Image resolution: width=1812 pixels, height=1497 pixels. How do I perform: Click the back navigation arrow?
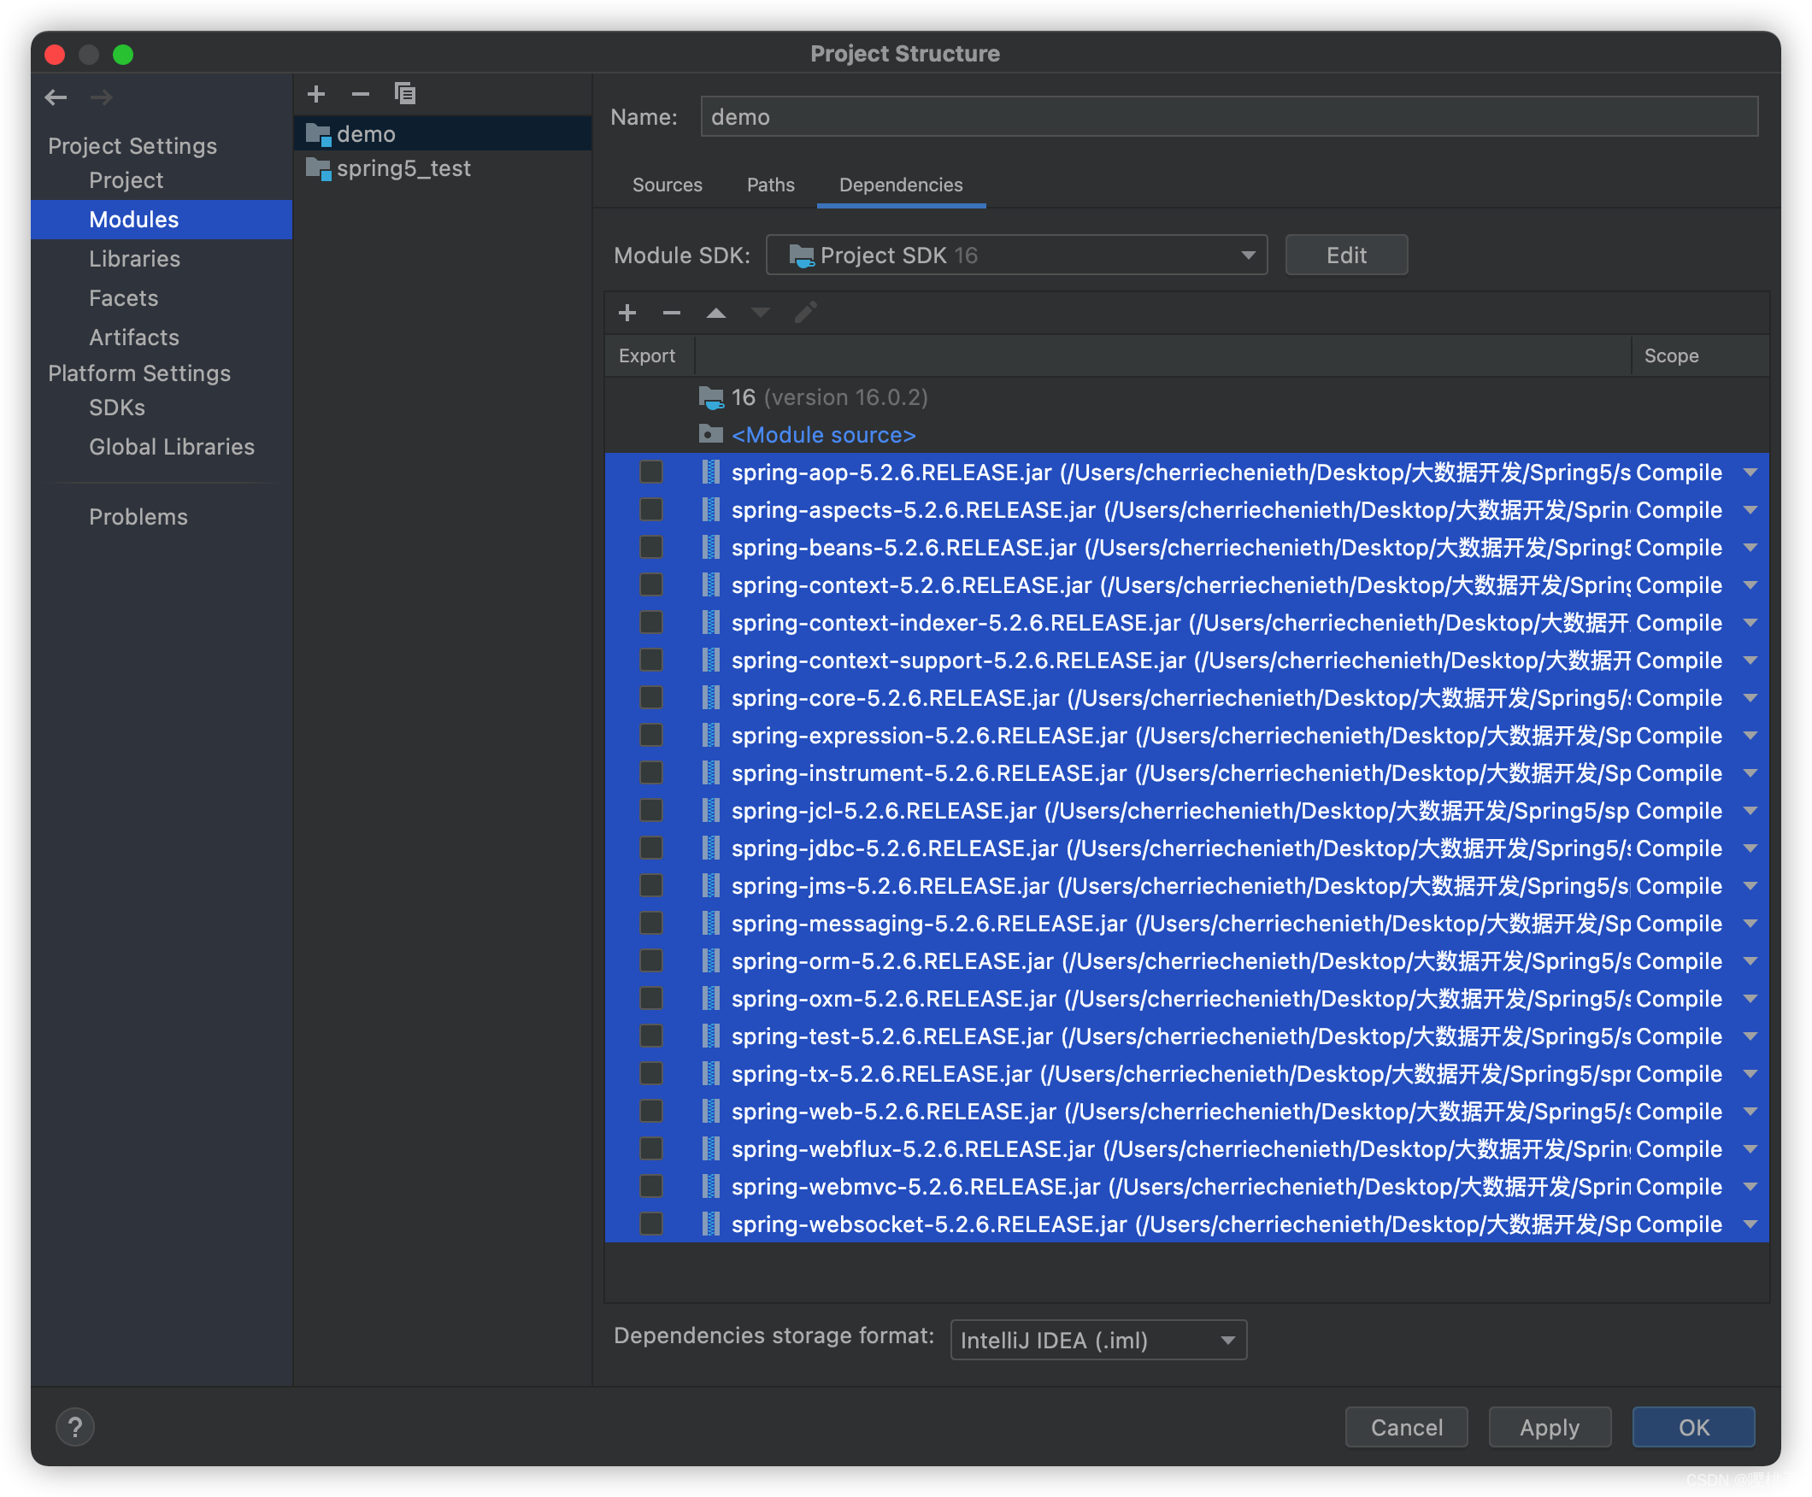56,97
